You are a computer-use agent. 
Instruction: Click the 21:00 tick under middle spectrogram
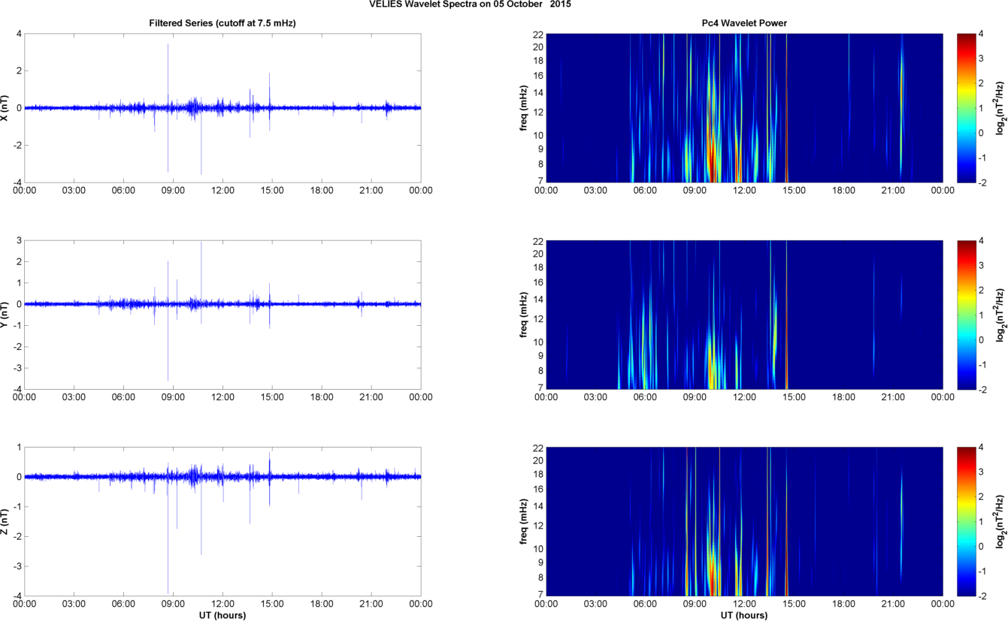893,397
